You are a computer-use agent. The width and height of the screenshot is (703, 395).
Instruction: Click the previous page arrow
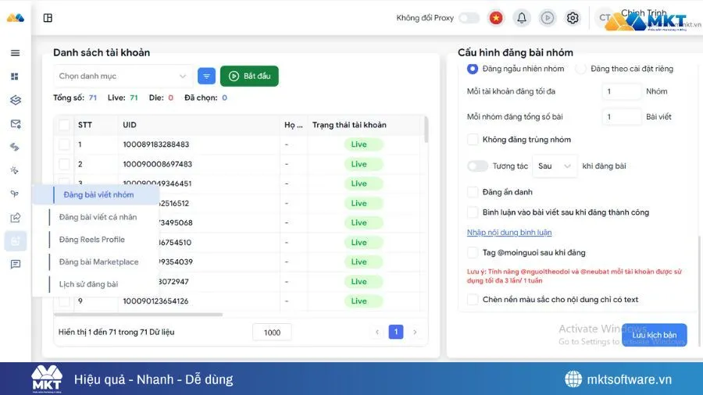(x=376, y=332)
